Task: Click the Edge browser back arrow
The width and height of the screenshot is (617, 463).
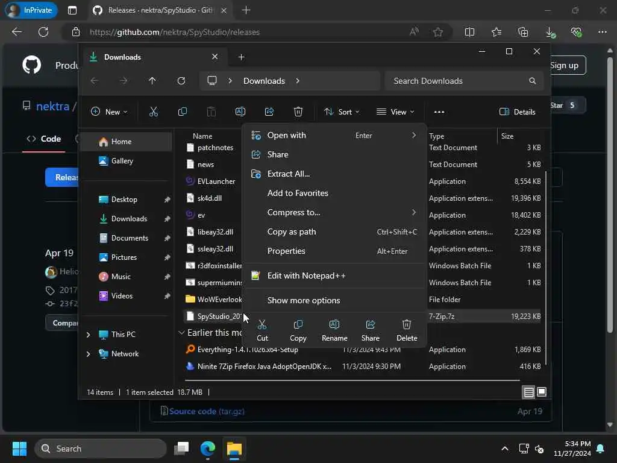Action: click(x=17, y=32)
